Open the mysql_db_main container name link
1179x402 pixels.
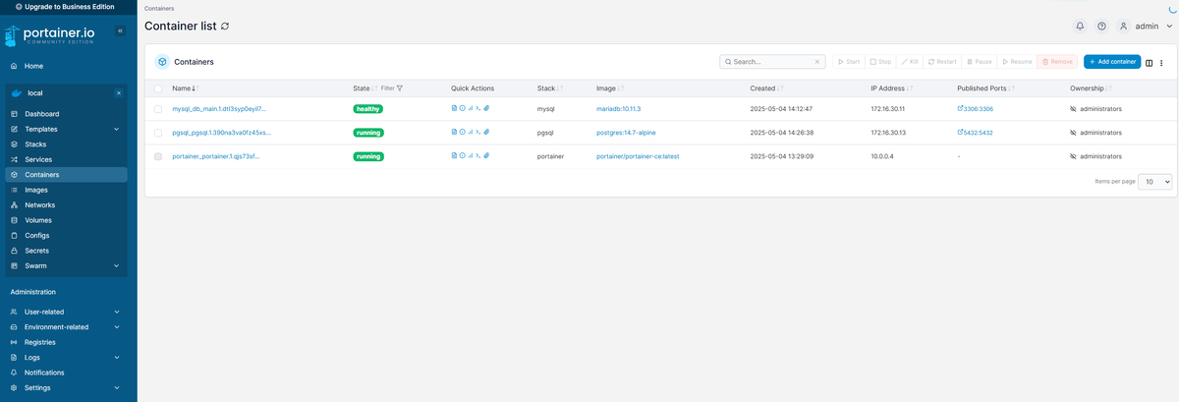tap(219, 108)
